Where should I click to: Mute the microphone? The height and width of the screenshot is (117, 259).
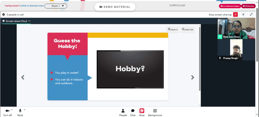(x=20, y=113)
